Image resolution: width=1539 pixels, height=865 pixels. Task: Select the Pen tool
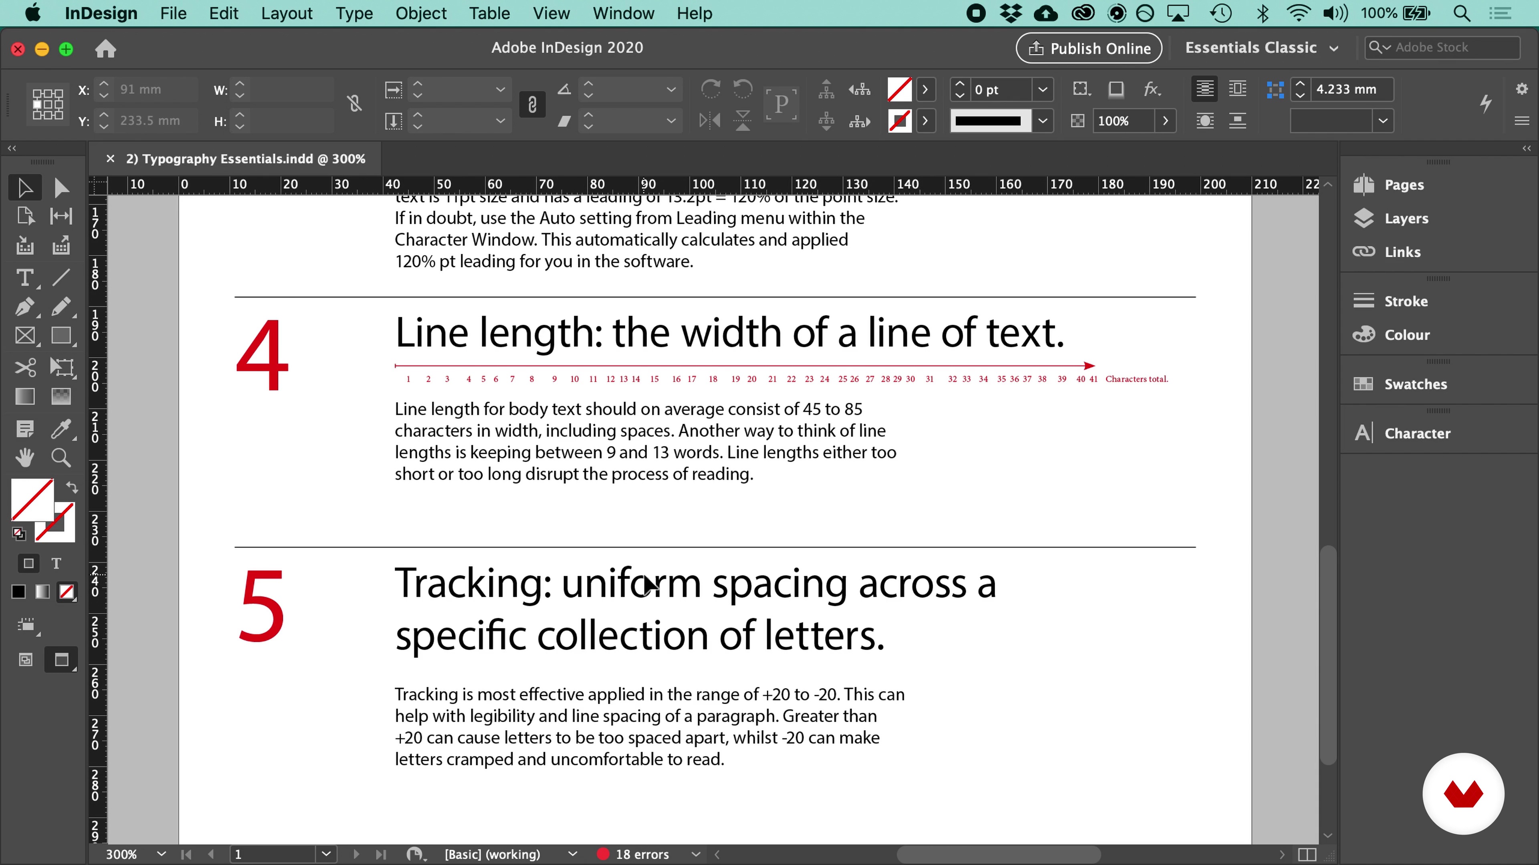coord(25,307)
